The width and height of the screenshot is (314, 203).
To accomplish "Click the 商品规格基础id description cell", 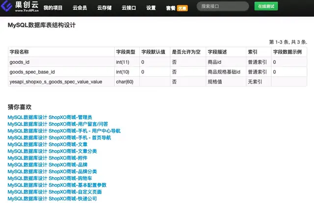I will tap(226, 72).
